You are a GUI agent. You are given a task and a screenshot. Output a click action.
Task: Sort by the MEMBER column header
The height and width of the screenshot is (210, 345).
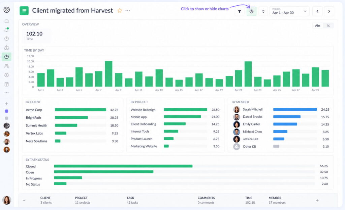(x=275, y=198)
